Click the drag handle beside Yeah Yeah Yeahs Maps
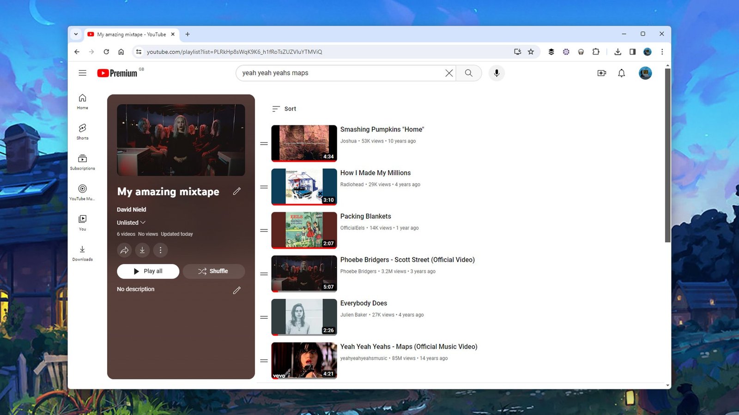Image resolution: width=739 pixels, height=415 pixels. point(264,361)
